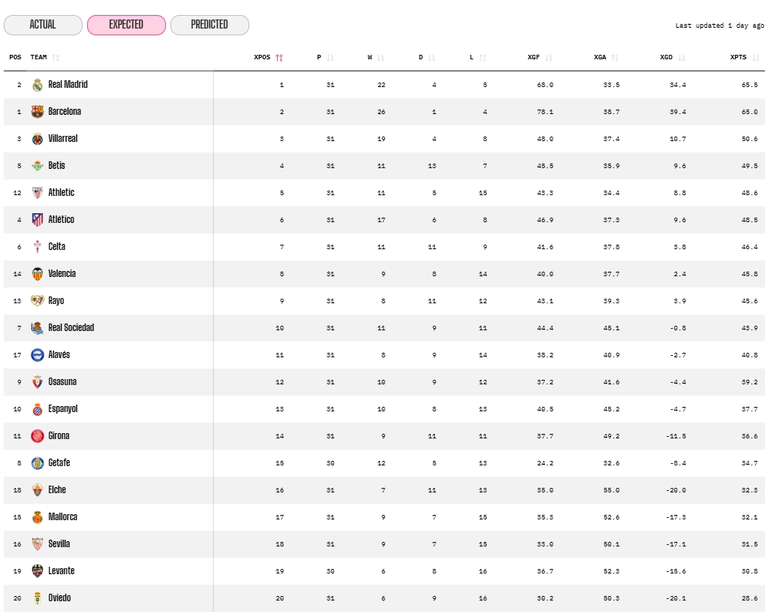This screenshot has width=771, height=614.
Task: Select the Athletic club badge
Action: click(37, 192)
